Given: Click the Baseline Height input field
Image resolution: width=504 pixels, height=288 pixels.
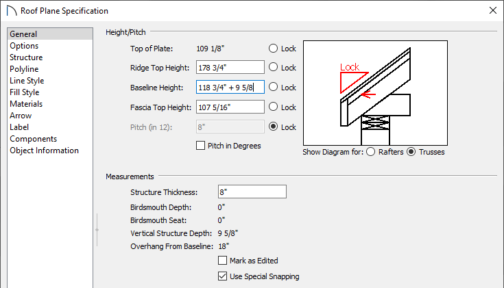Looking at the screenshot, I should click(230, 88).
